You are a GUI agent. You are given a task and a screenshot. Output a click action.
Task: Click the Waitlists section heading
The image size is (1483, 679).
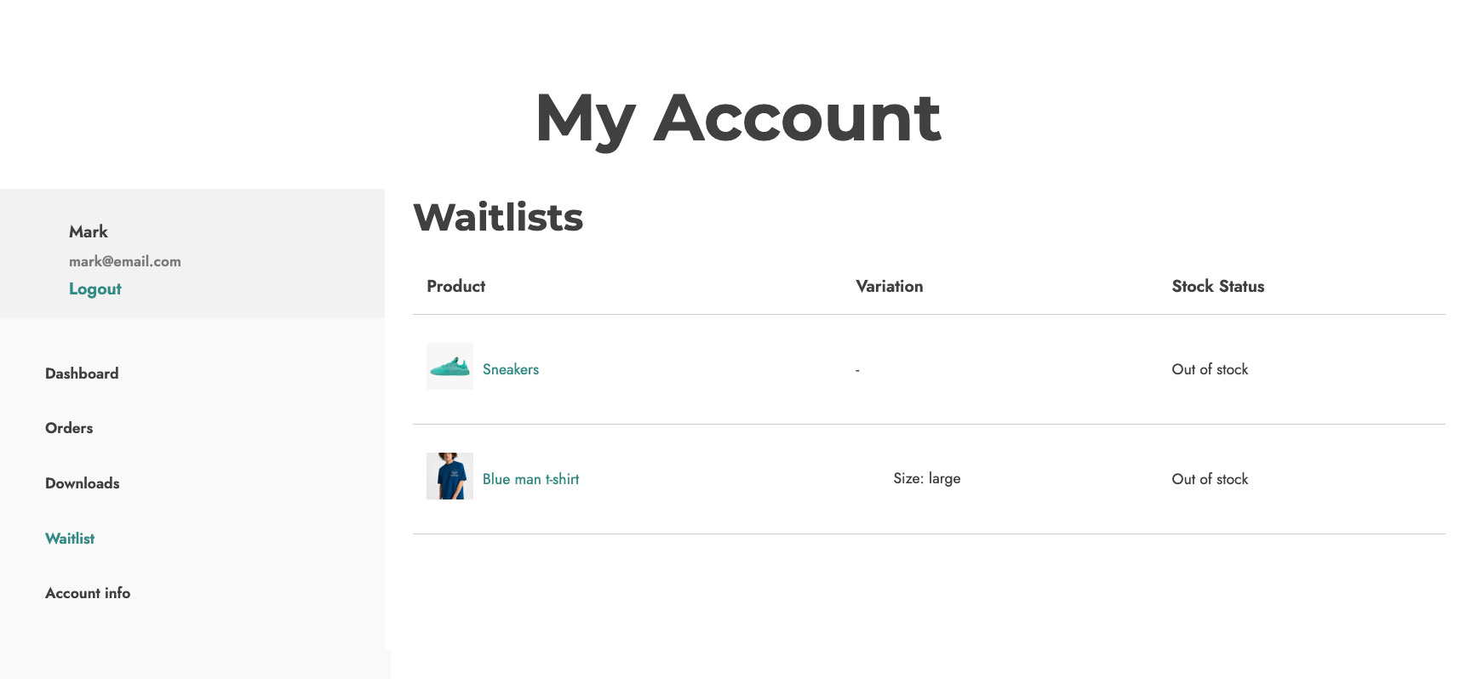[x=498, y=217]
